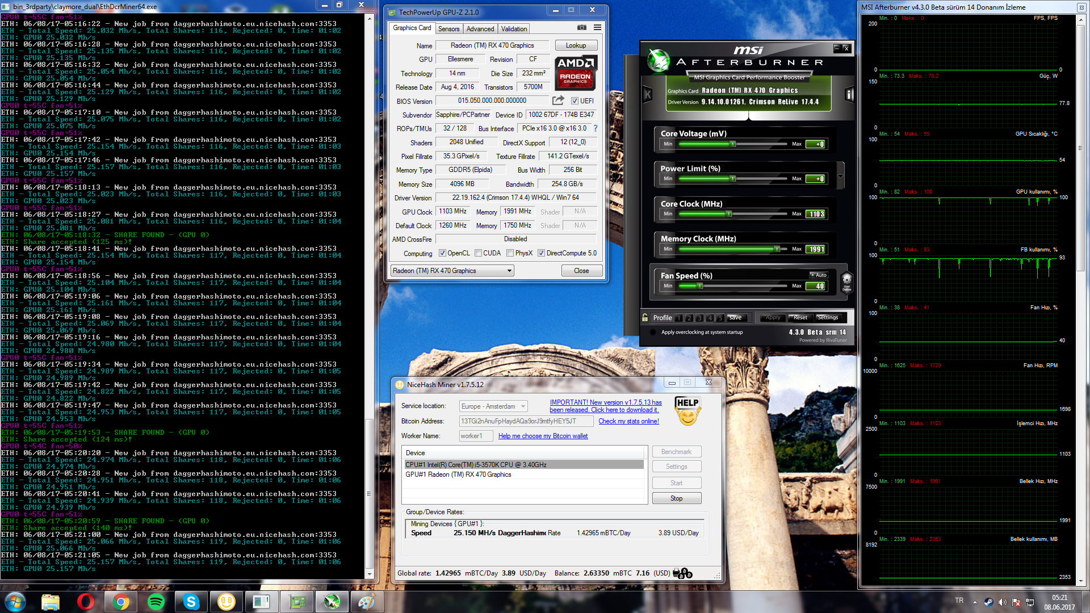Click the GPU-Z Lookup button
The height and width of the screenshot is (613, 1090).
tap(576, 45)
